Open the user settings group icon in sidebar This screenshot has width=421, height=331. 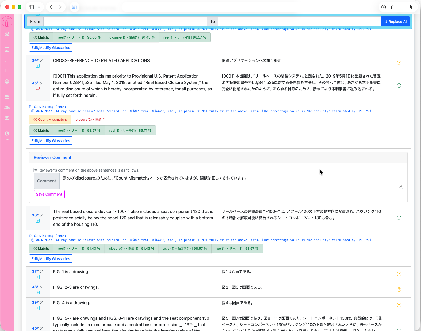point(7,108)
